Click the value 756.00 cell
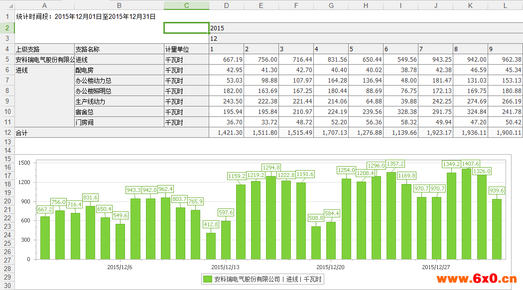Image resolution: width=523 pixels, height=290 pixels. pos(261,60)
